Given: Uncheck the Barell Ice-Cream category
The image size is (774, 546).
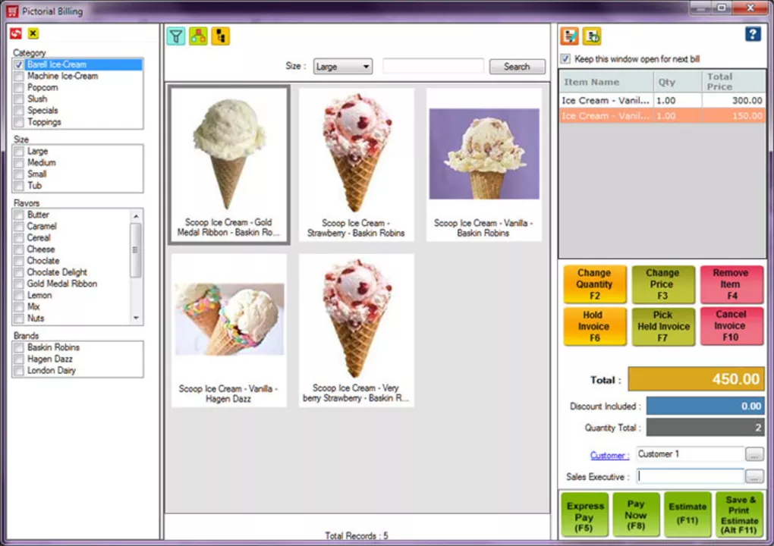Looking at the screenshot, I should [x=19, y=65].
